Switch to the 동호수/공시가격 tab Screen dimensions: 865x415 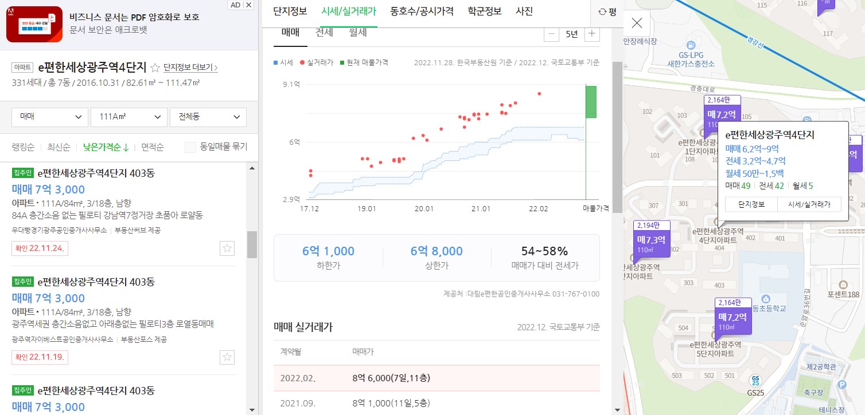[x=422, y=11]
